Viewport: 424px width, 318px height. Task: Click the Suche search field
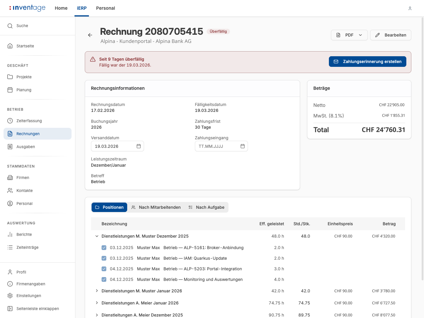(x=38, y=26)
